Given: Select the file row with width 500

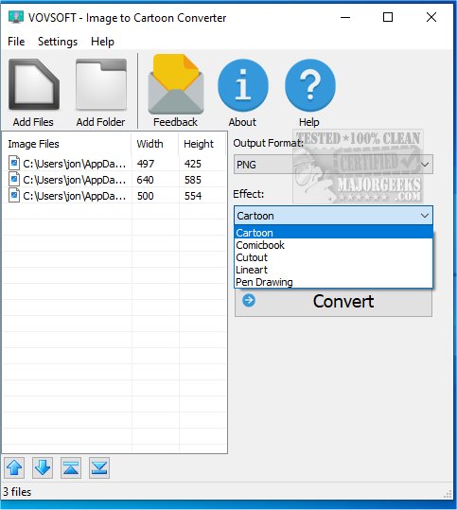Looking at the screenshot, I should pyautogui.click(x=114, y=196).
